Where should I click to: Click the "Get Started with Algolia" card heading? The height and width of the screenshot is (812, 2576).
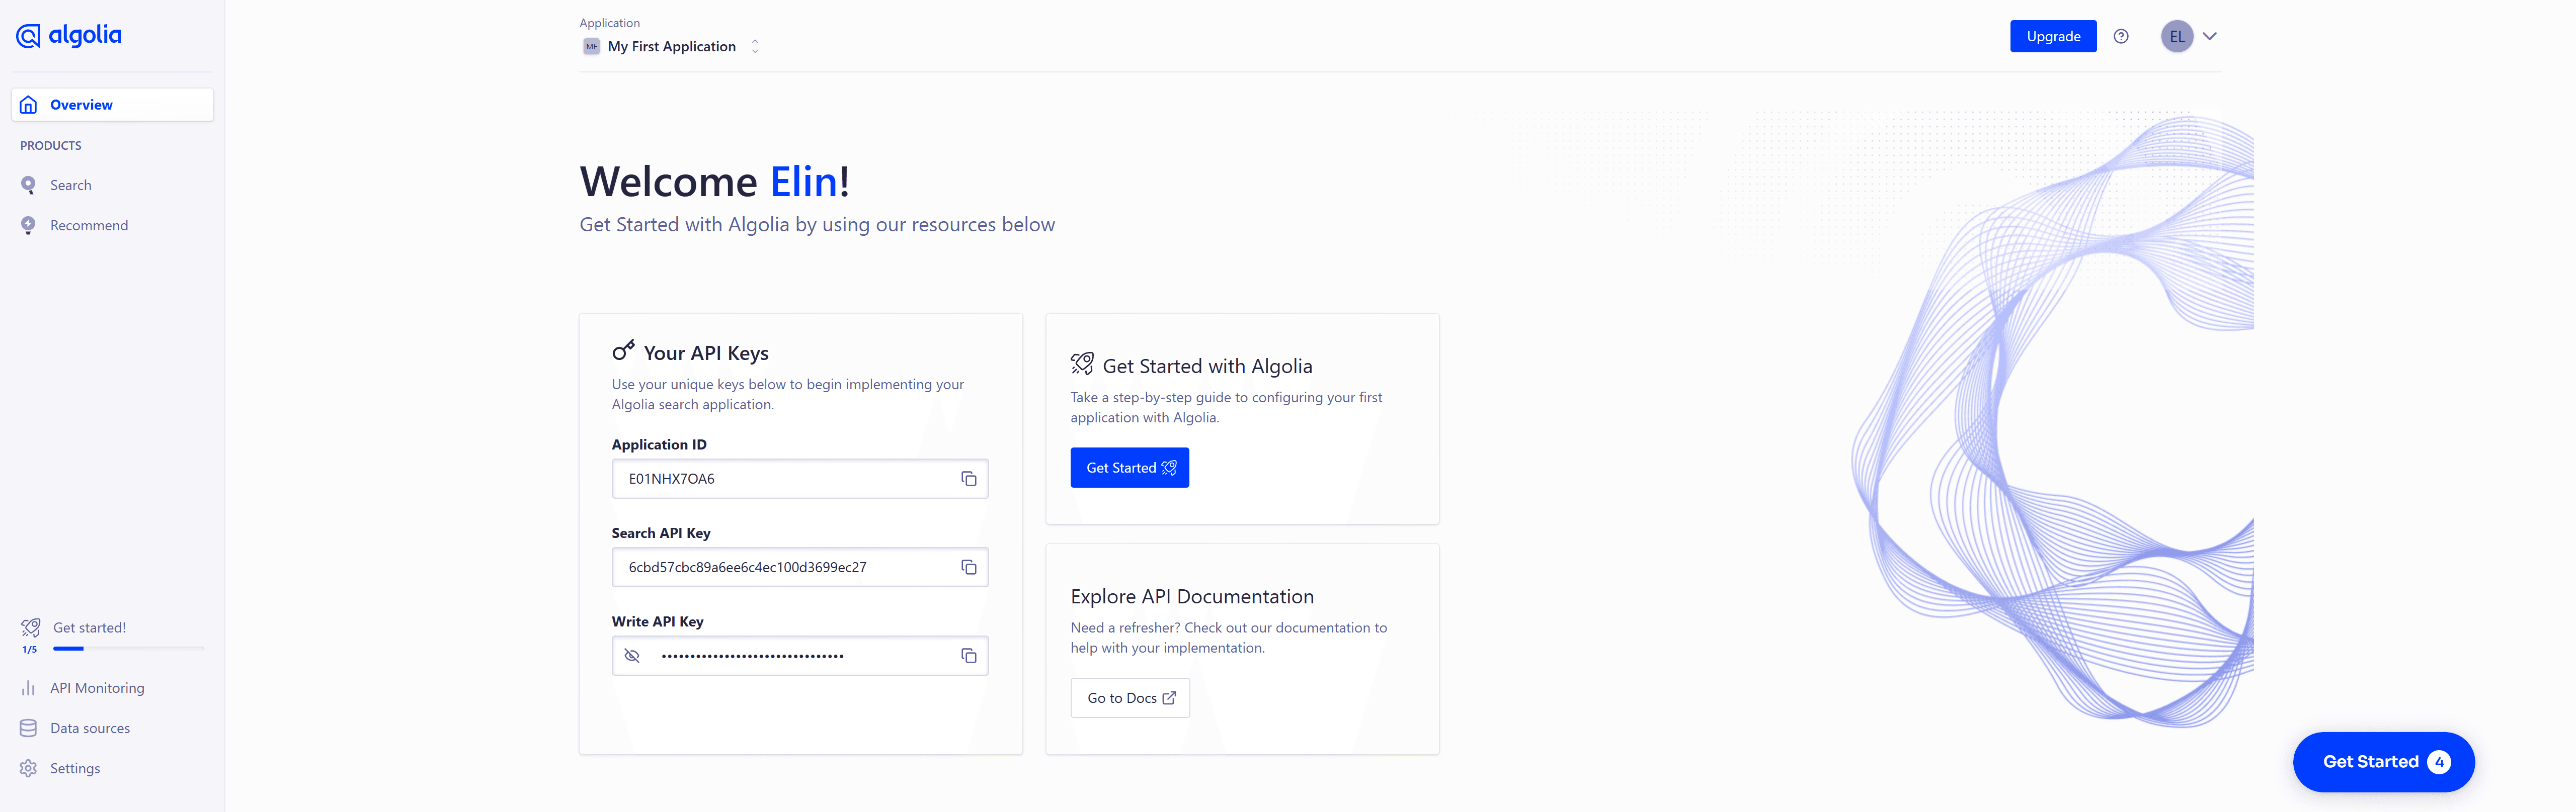1207,367
